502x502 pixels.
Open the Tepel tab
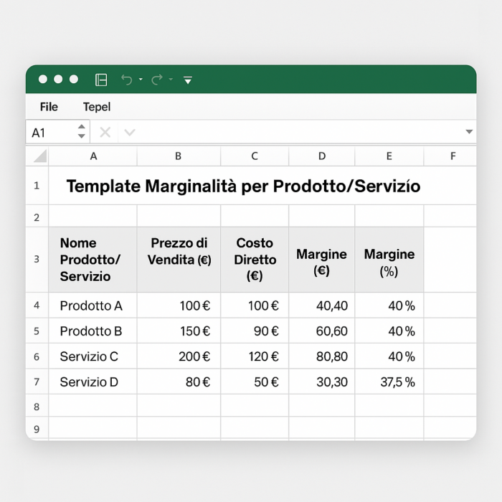click(x=97, y=107)
